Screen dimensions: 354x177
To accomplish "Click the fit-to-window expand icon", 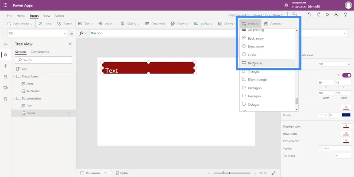I will click(x=273, y=173).
